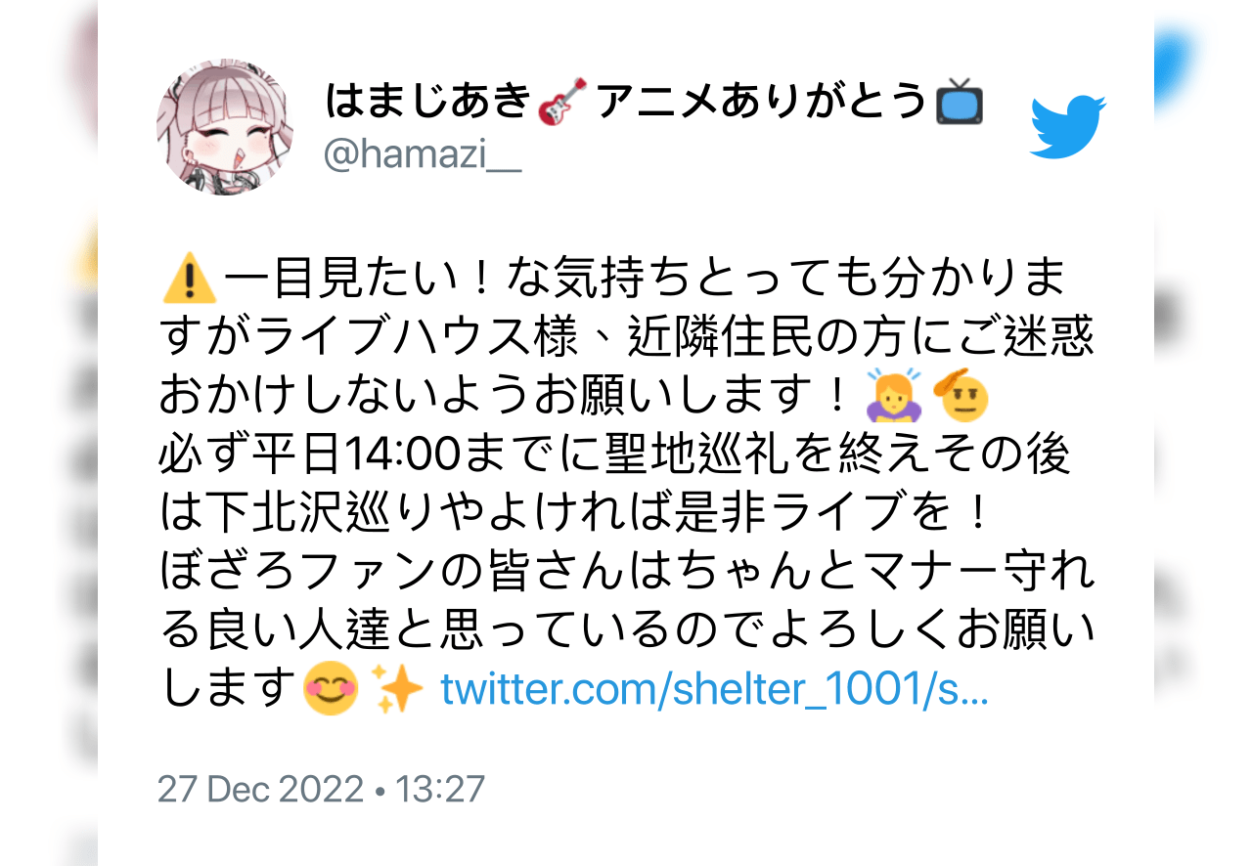
Task: Click the red guitar emoji in name
Action: coord(562,103)
